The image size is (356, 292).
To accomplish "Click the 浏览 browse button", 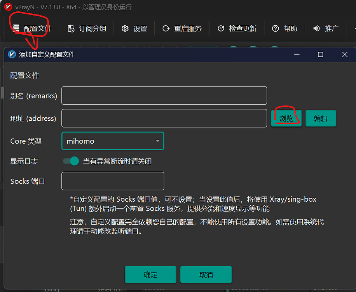I will [x=286, y=118].
